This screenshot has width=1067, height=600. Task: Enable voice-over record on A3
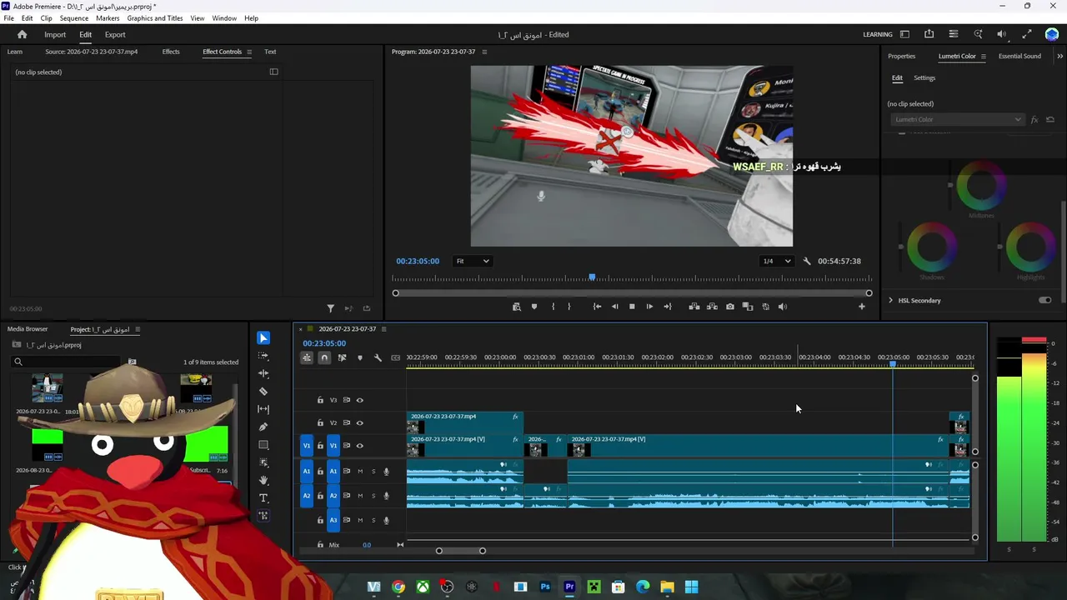[386, 521]
